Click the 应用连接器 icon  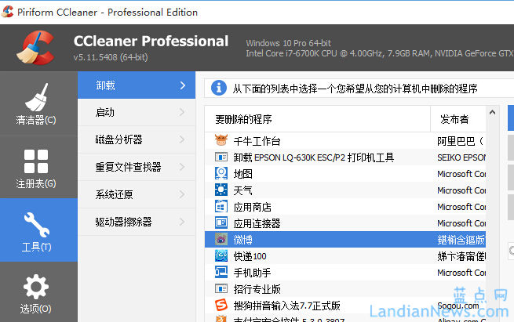(x=221, y=223)
